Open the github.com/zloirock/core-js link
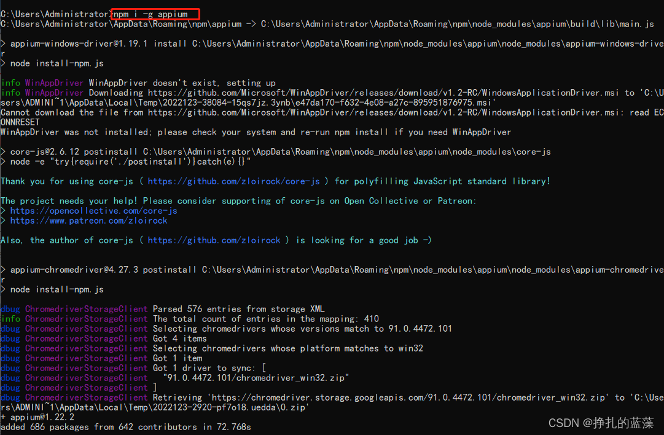The width and height of the screenshot is (664, 435). [234, 181]
